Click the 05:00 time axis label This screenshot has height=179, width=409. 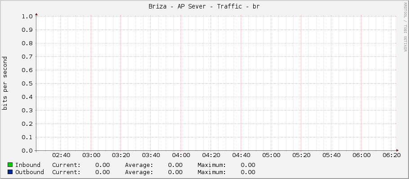pos(271,155)
